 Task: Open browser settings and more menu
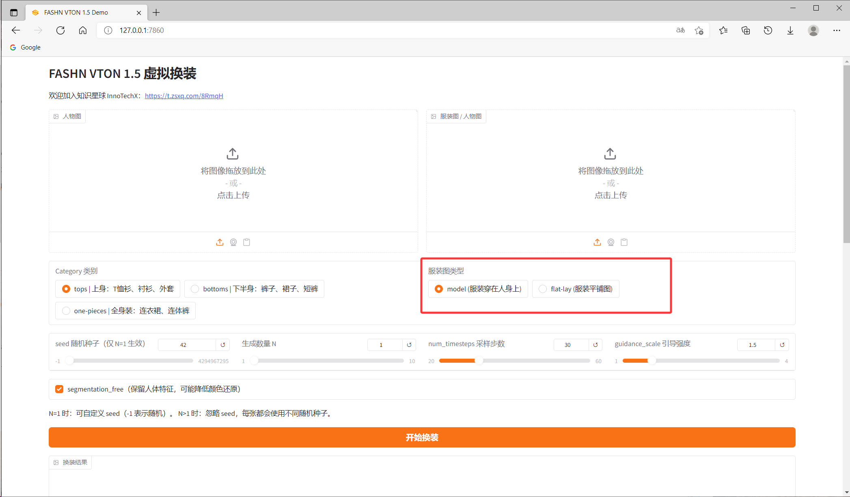[x=837, y=30]
